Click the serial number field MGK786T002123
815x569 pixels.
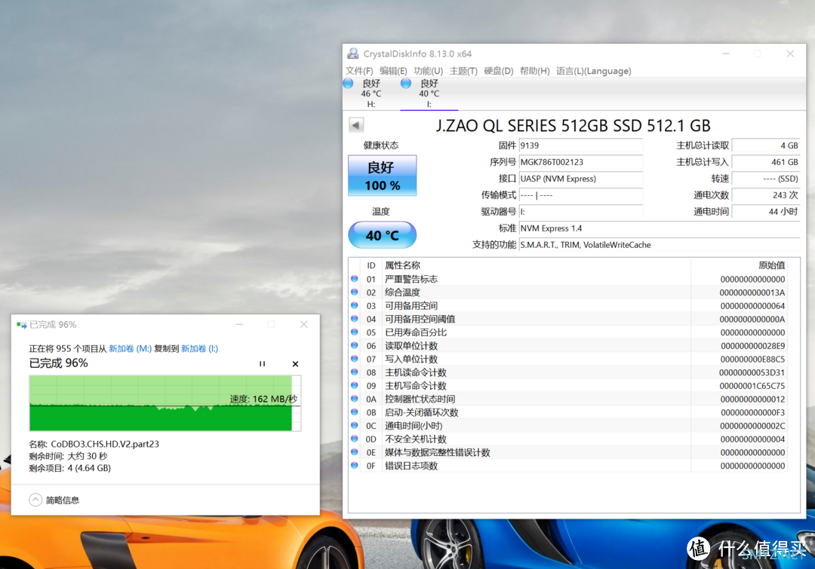click(x=580, y=162)
